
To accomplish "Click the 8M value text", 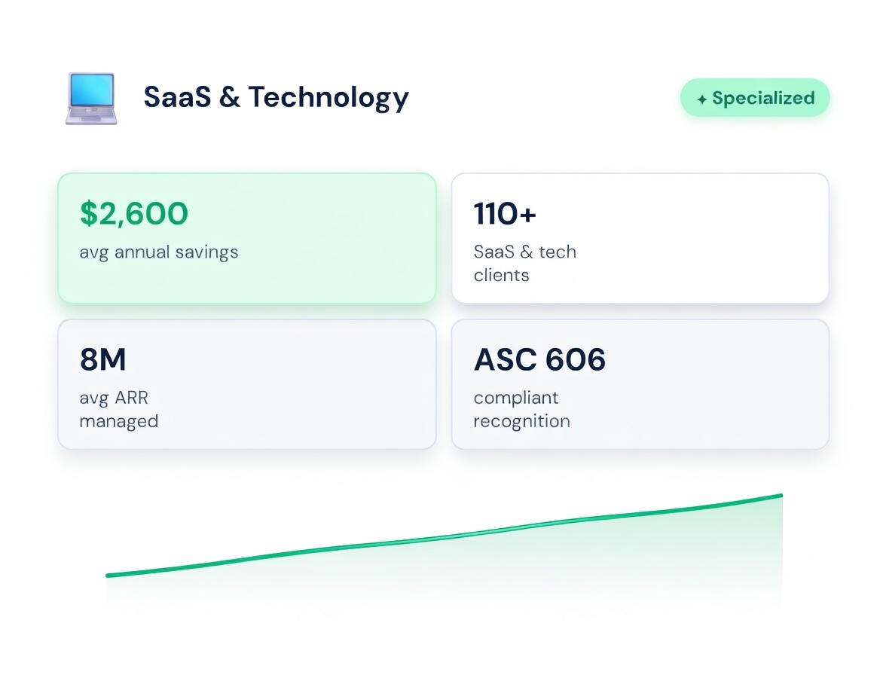I will (102, 360).
